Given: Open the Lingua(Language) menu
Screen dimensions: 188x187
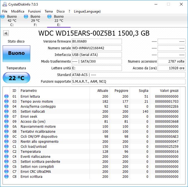Looking at the screenshot, I should click(87, 11).
